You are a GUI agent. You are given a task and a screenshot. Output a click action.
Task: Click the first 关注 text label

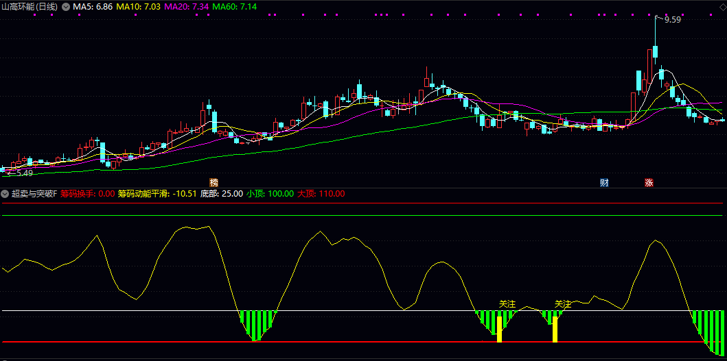[x=507, y=303]
